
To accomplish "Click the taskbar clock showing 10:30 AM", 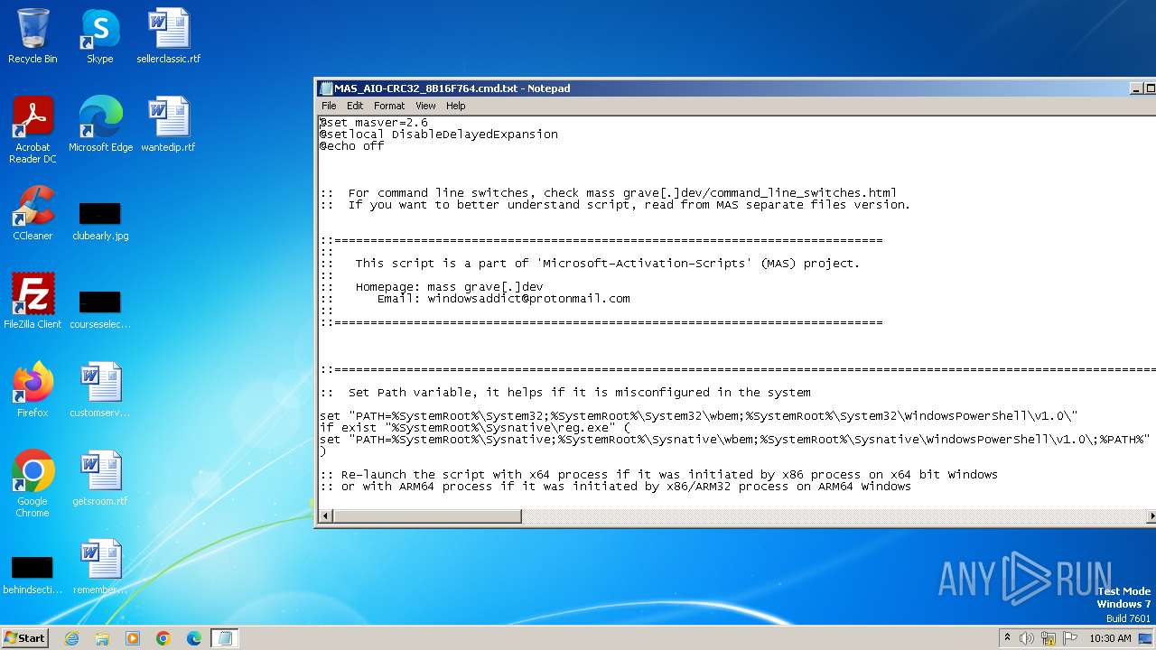I will 1110,638.
